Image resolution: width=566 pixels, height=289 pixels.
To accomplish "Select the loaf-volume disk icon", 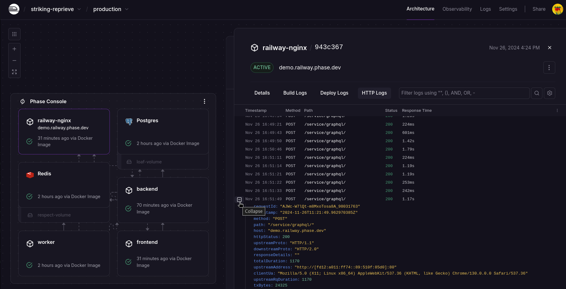I will coord(129,162).
